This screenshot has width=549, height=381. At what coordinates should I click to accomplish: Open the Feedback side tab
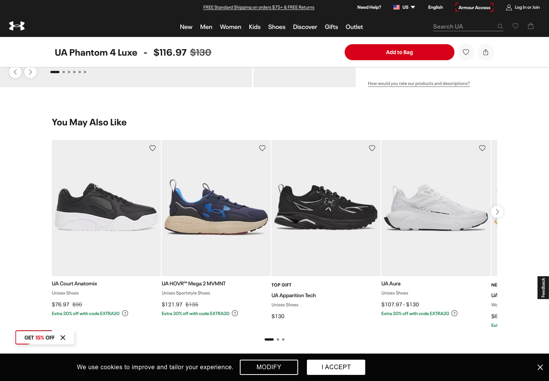543,288
